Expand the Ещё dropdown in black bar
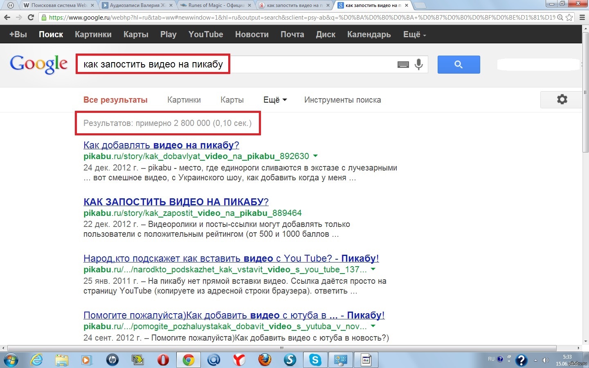Screen dimensions: 589x368 (415, 34)
